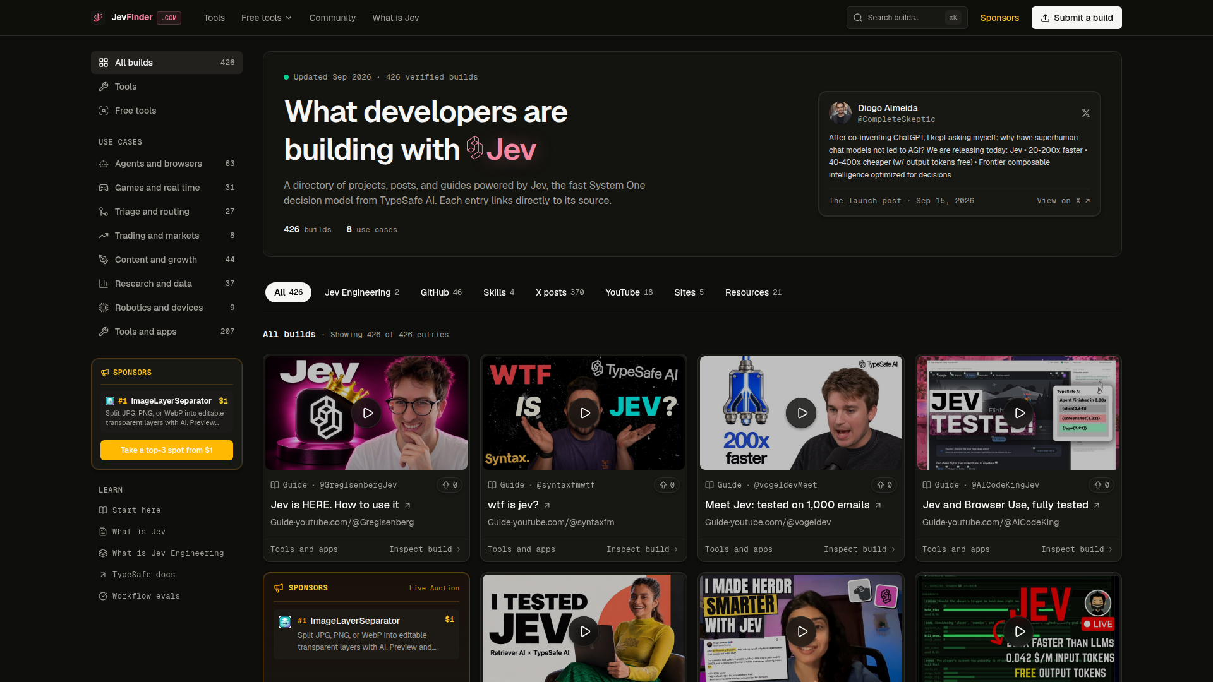Open the What is Jev page
The image size is (1213, 682).
(395, 18)
